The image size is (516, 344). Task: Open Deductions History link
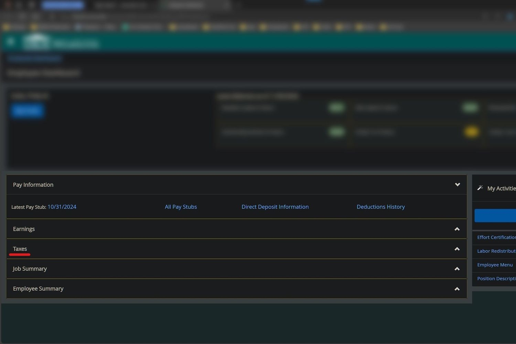tap(380, 207)
